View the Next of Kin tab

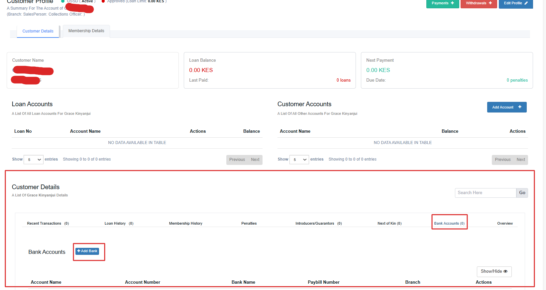389,223
